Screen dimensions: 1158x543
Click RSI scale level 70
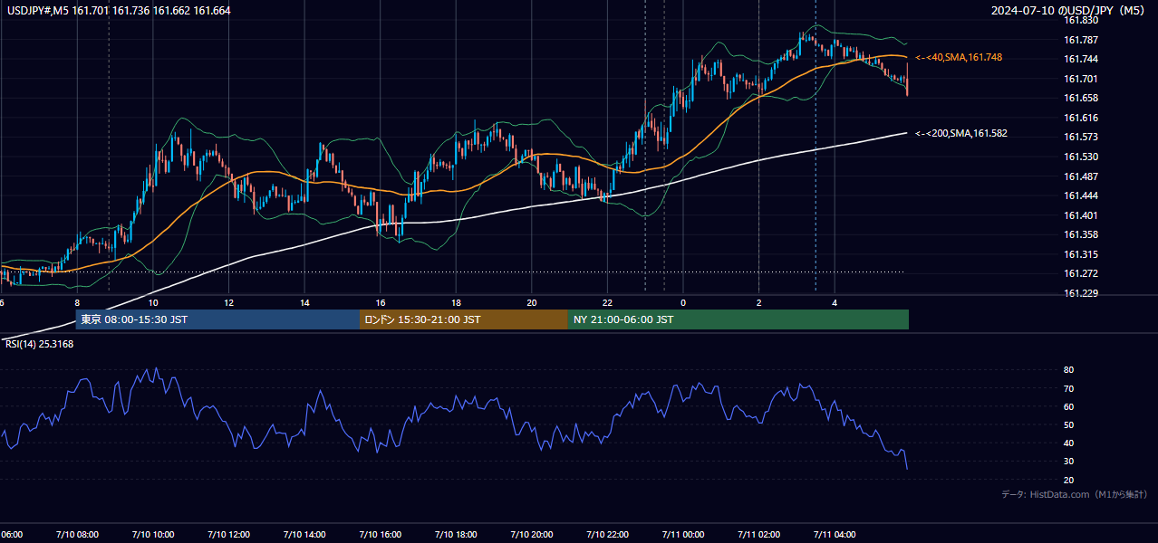[1069, 388]
